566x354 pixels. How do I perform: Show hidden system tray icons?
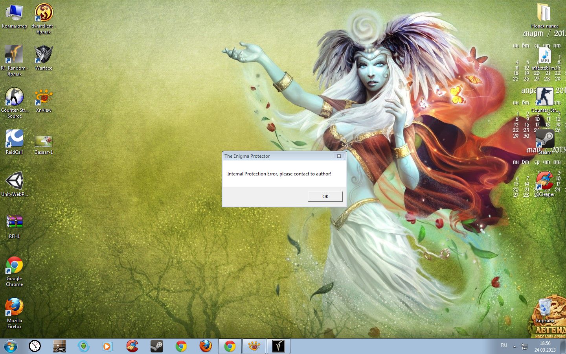pos(515,347)
